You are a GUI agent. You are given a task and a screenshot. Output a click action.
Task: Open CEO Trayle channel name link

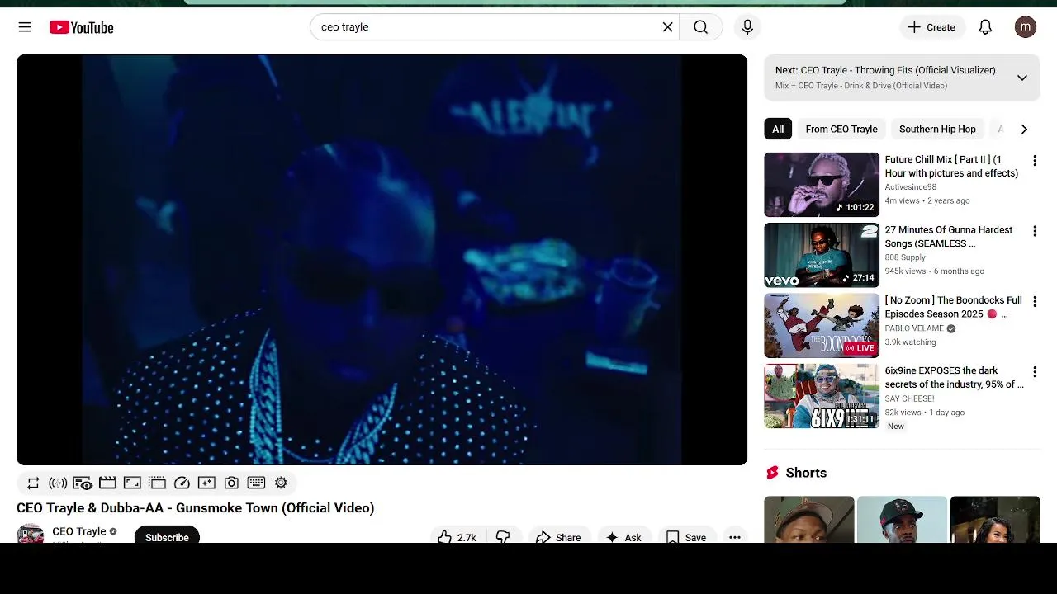click(x=78, y=531)
